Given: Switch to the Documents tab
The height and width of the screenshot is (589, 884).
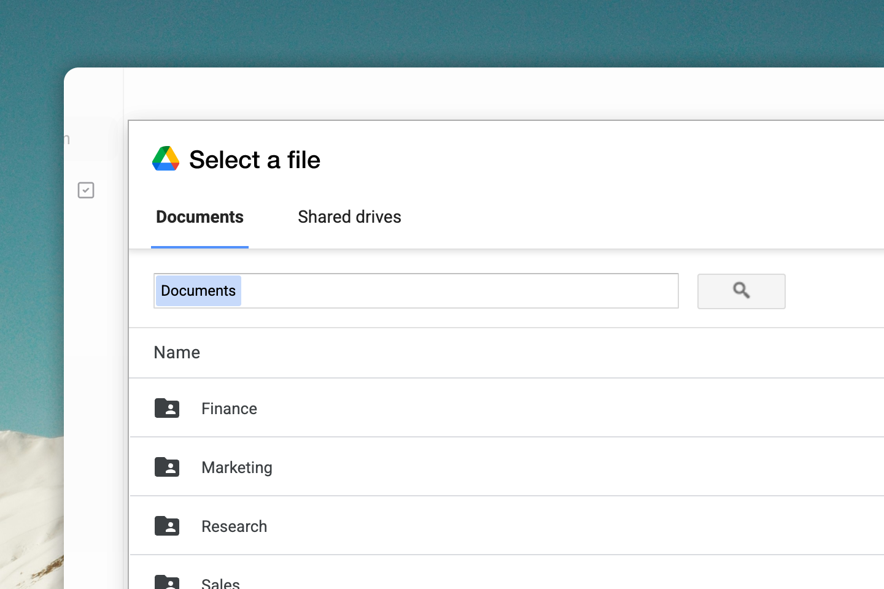Looking at the screenshot, I should pyautogui.click(x=200, y=217).
